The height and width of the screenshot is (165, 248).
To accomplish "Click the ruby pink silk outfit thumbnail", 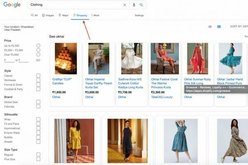I will 198,59.
